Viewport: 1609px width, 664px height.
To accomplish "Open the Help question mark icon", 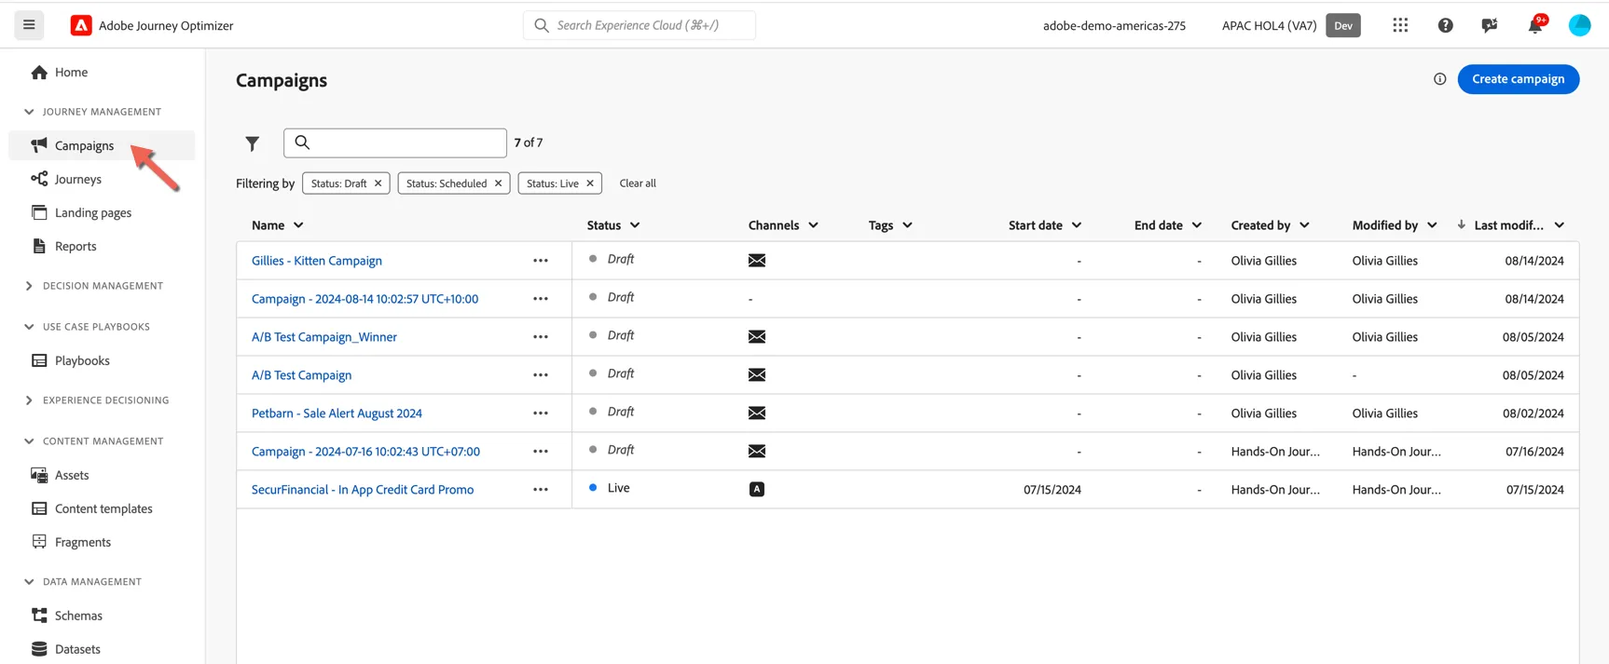I will (1445, 25).
